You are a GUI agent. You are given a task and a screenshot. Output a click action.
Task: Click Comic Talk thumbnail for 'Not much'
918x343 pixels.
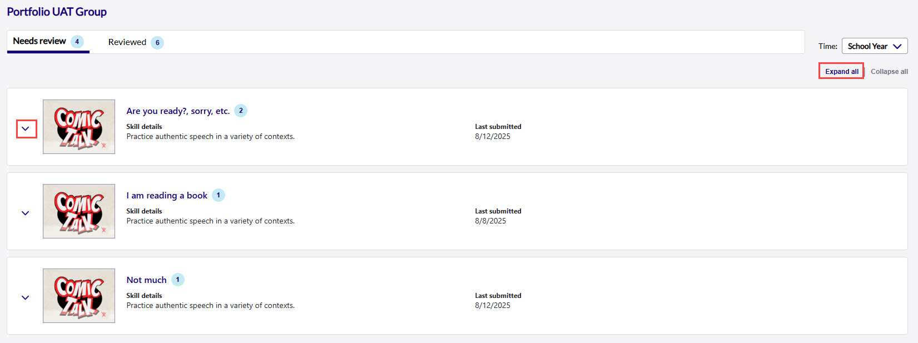(79, 296)
